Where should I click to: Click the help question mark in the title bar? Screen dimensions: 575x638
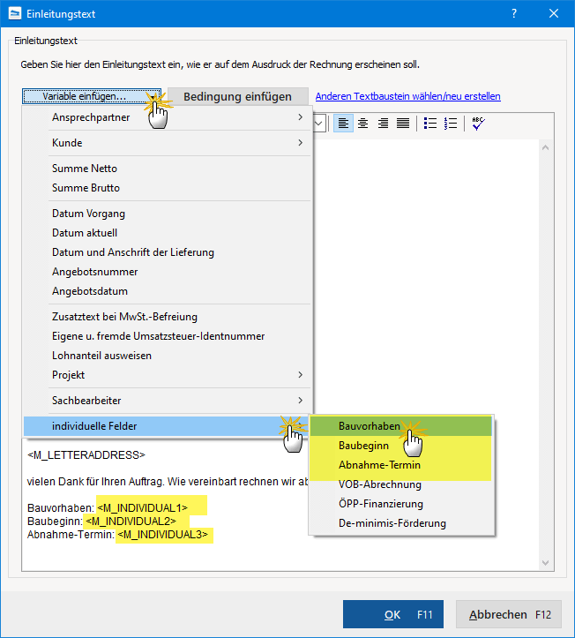pyautogui.click(x=514, y=13)
